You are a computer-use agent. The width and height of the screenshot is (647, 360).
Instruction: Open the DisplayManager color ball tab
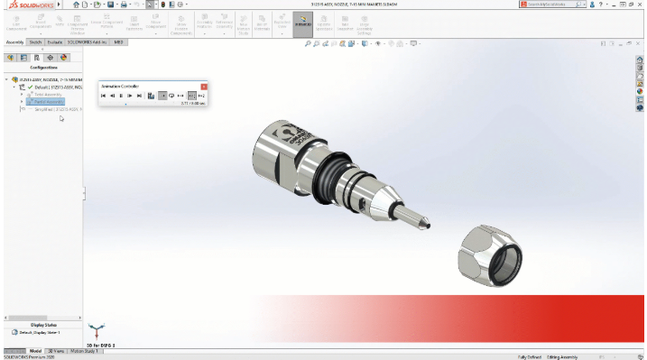[x=63, y=58]
